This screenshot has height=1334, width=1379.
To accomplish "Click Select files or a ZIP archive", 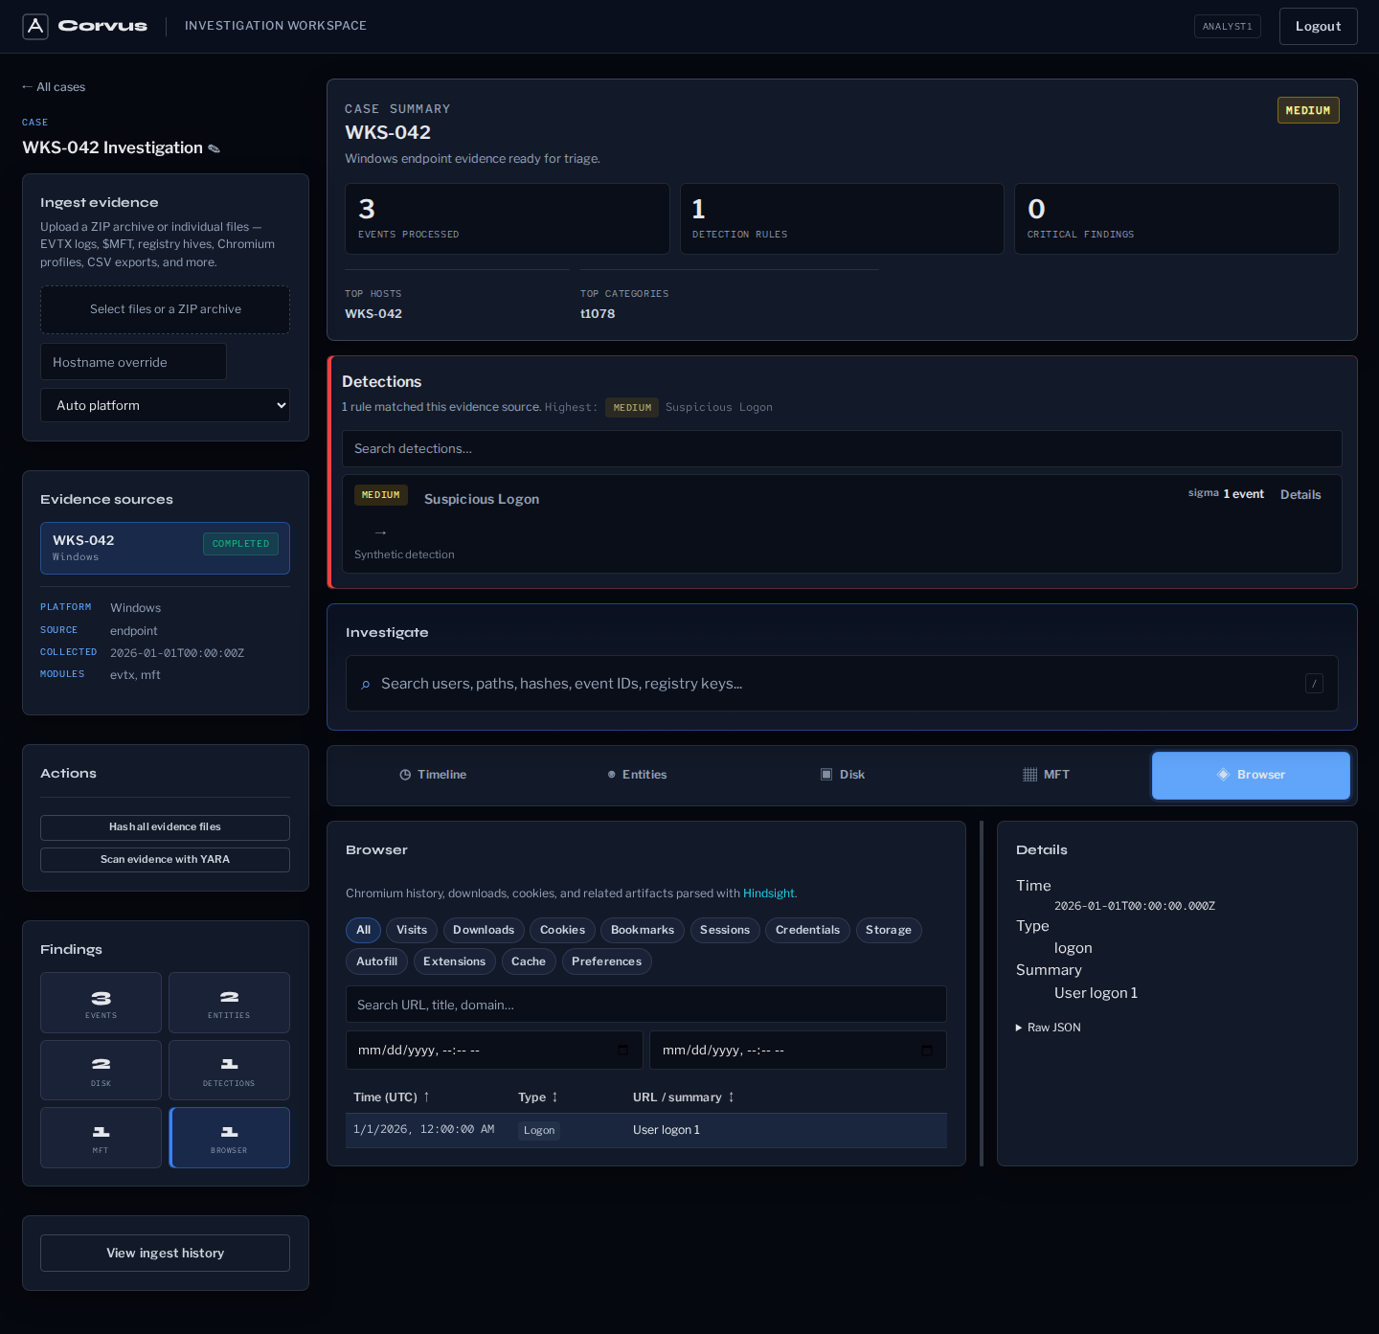I will click(165, 309).
